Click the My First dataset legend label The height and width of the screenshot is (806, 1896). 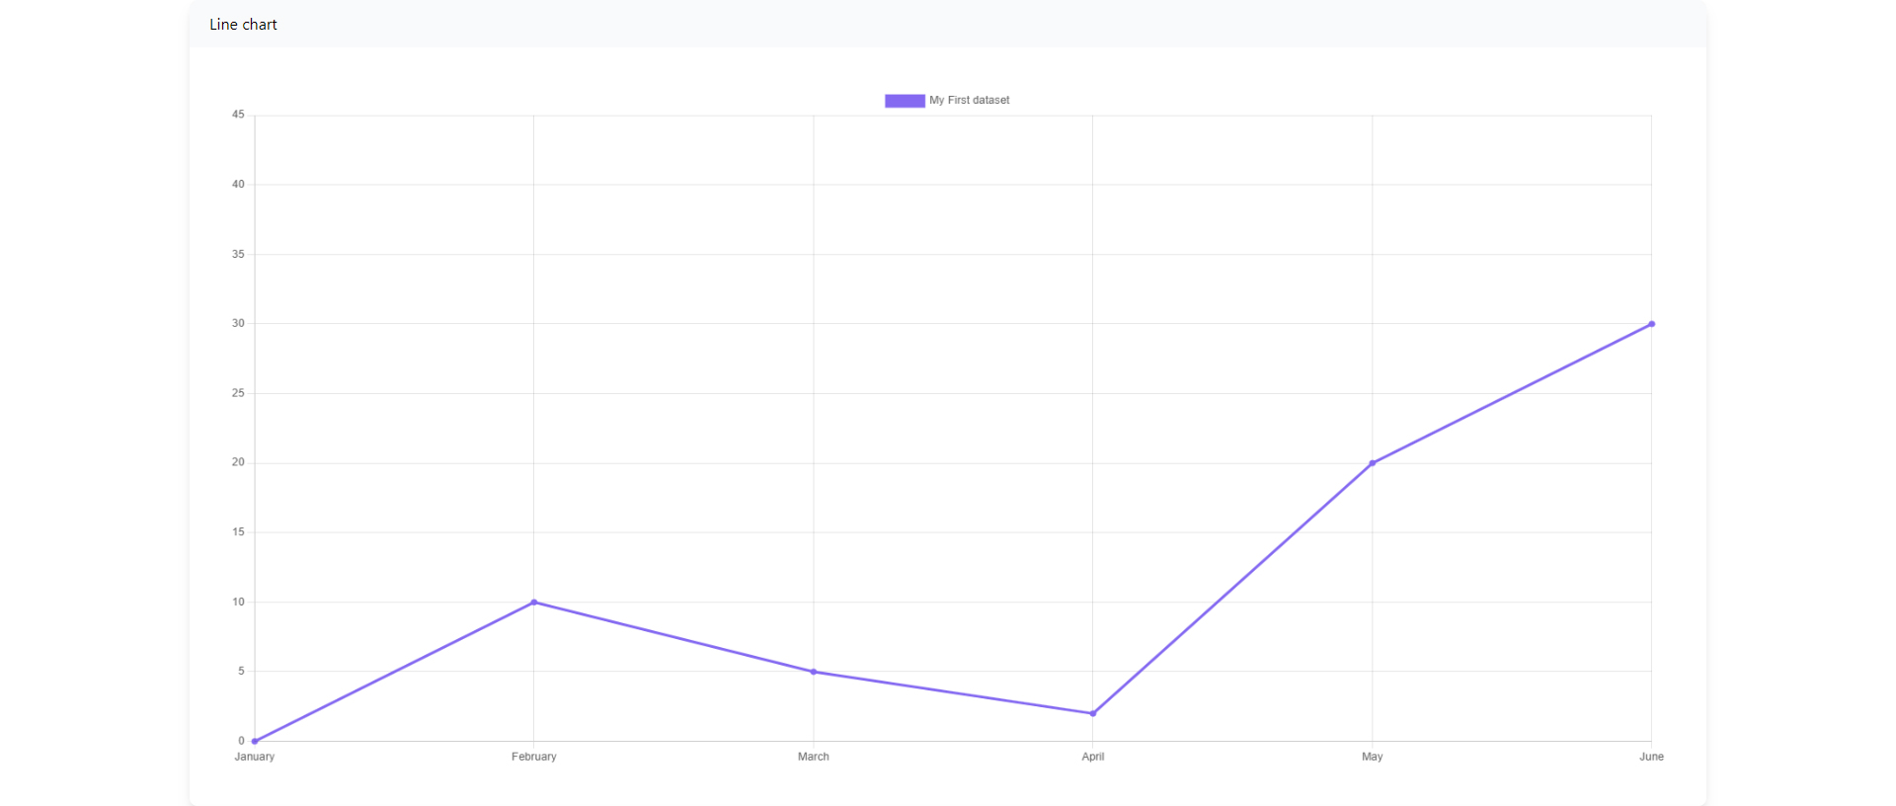tap(969, 101)
